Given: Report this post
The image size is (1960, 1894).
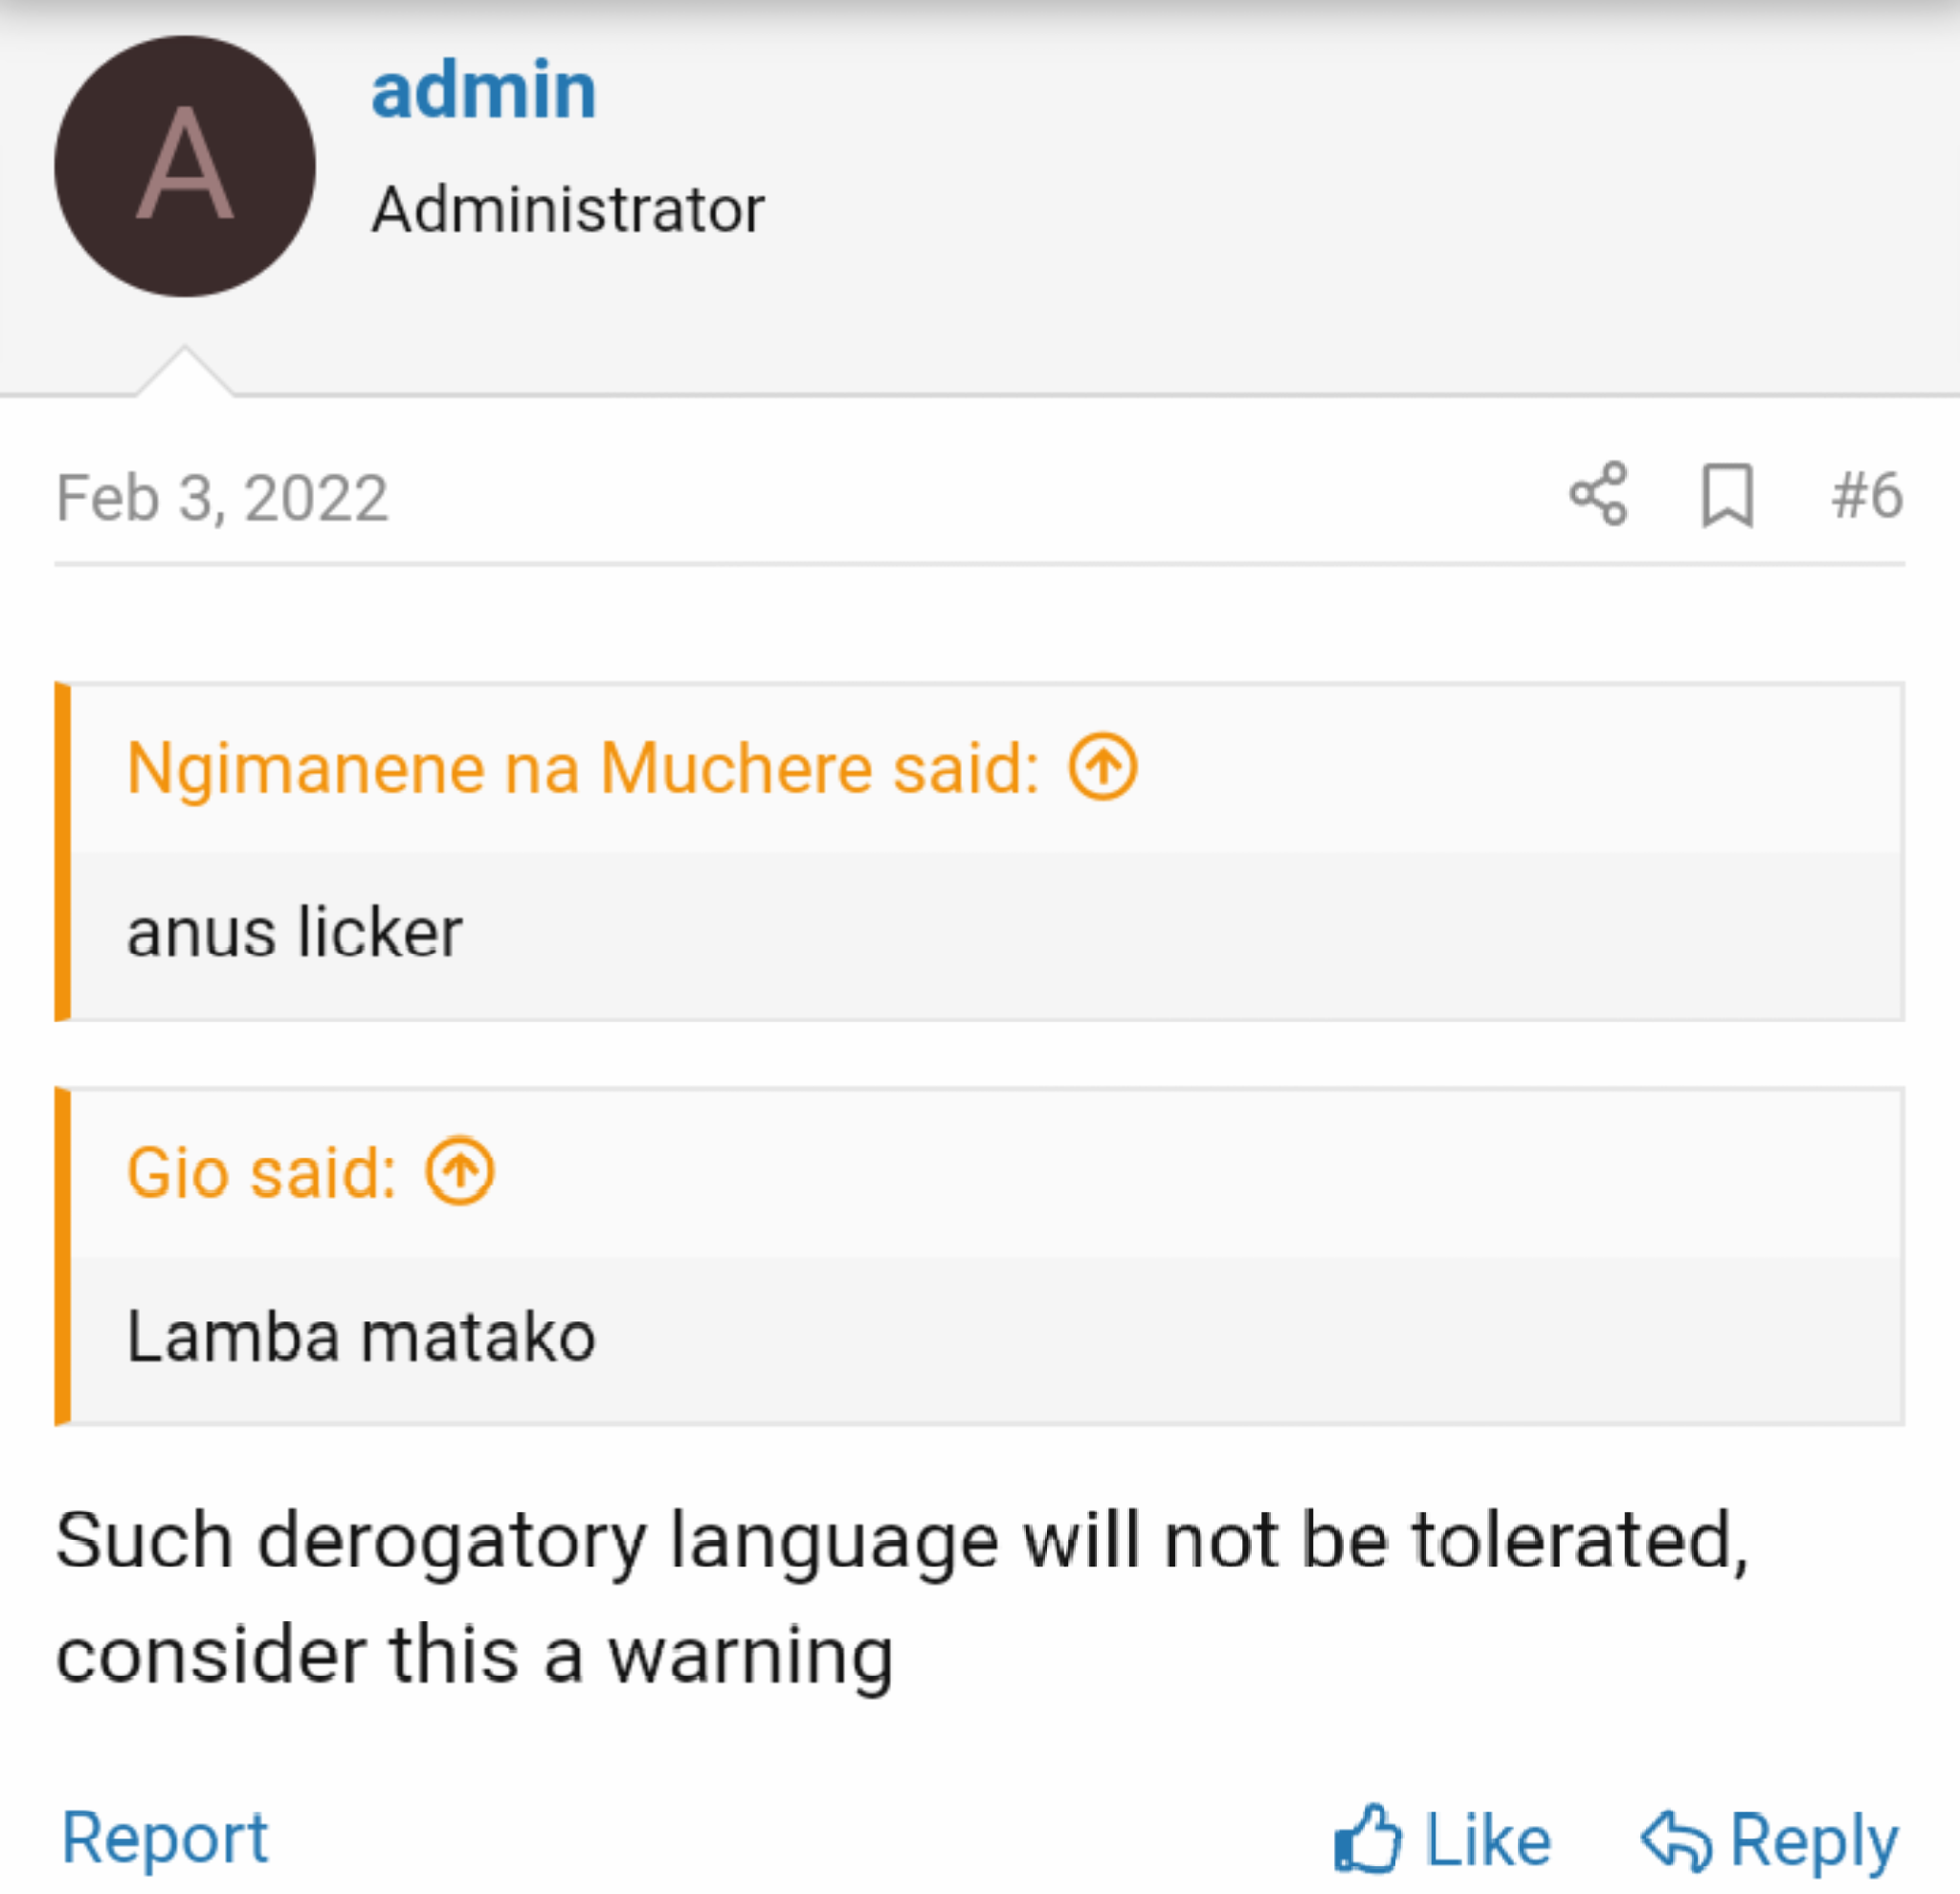Looking at the screenshot, I should 165,1837.
